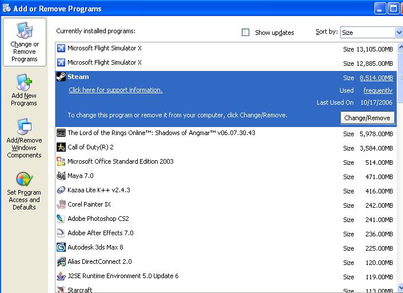
Task: Minimize the Add or Remove Programs window
Action: 380,8
